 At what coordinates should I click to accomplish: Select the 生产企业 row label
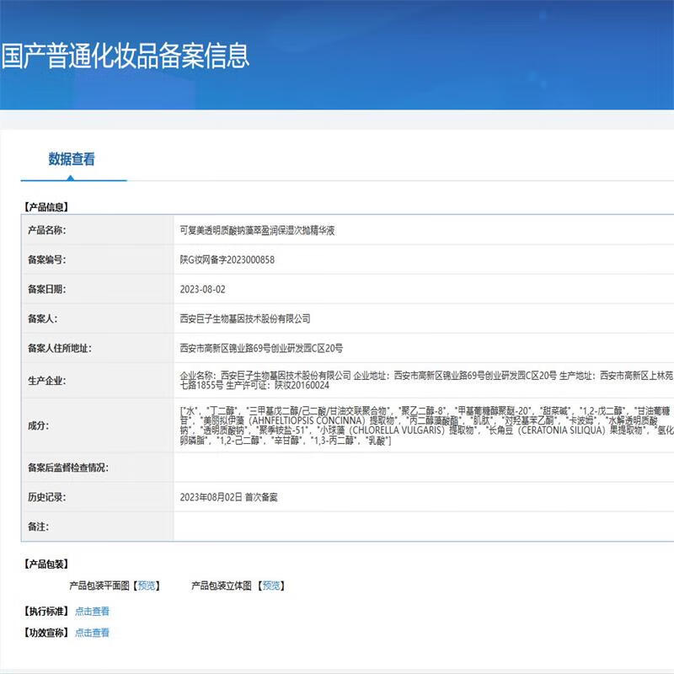[x=48, y=379]
